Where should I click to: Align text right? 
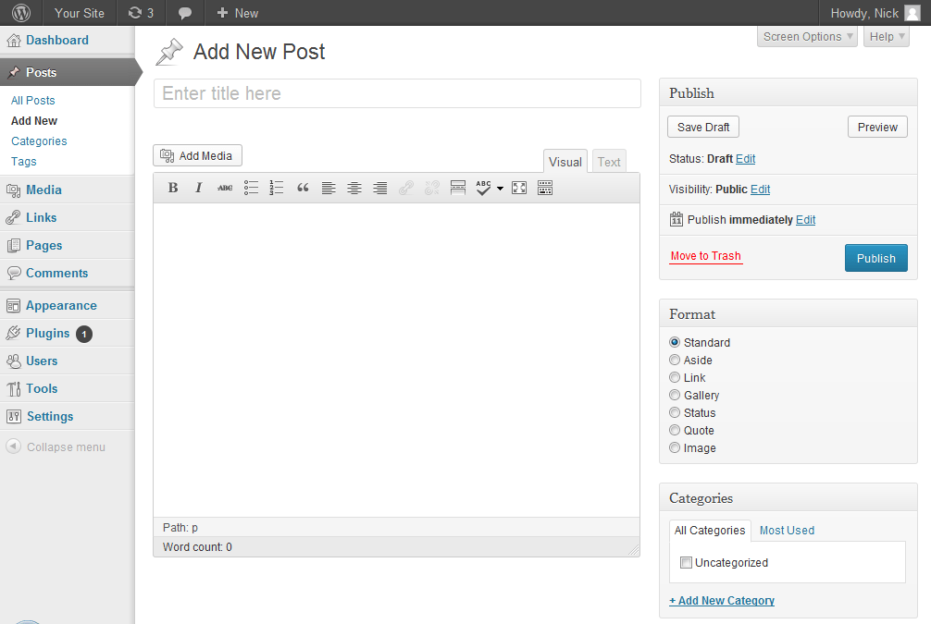click(380, 188)
